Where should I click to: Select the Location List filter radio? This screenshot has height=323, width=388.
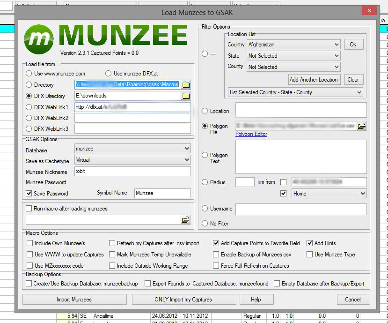tap(205, 54)
